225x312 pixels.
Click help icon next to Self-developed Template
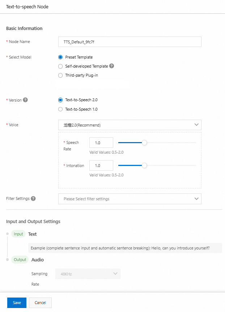click(x=112, y=66)
